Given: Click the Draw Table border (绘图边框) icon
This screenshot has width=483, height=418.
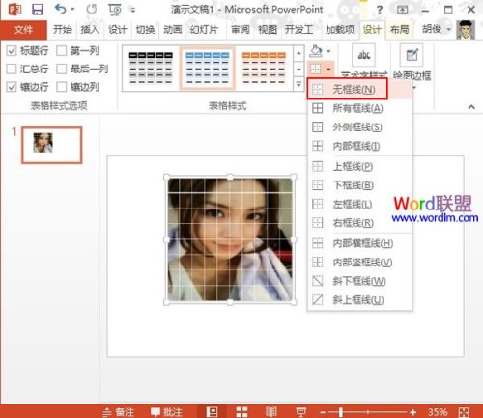Looking at the screenshot, I should [412, 55].
